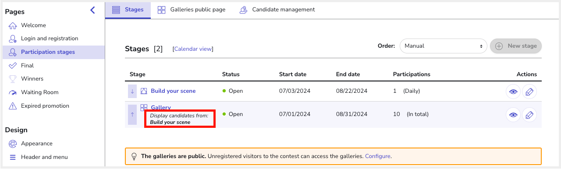Preview the Gallery stage with eye icon
Screen dimensions: 561x169
(513, 115)
